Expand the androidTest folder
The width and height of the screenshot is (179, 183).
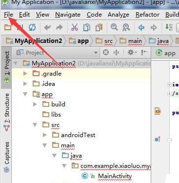click(45, 135)
